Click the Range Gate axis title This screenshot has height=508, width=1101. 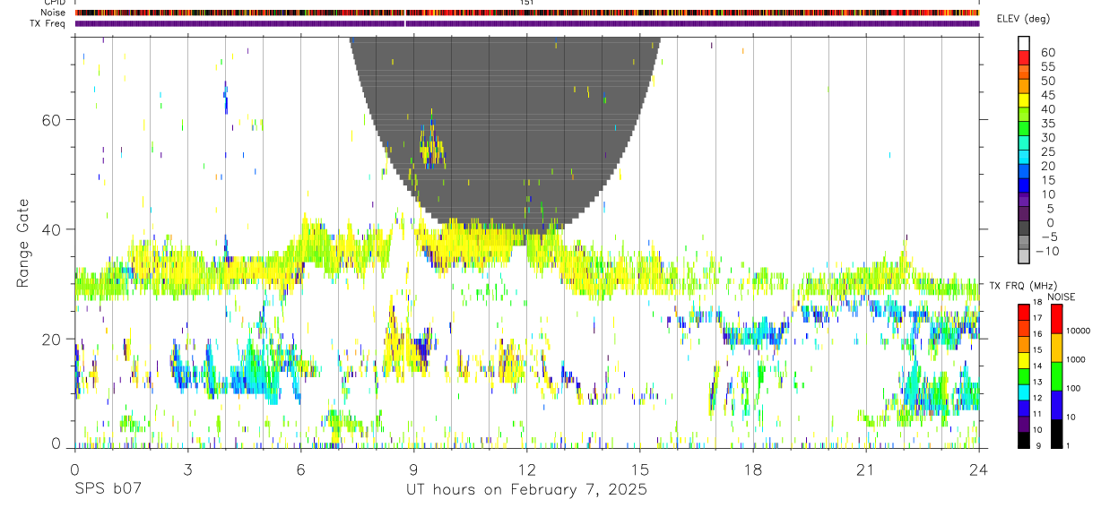pos(23,243)
